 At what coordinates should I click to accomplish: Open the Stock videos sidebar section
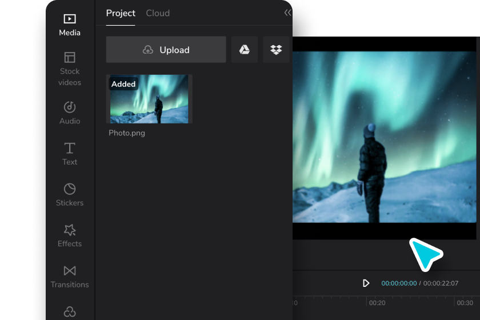click(70, 69)
